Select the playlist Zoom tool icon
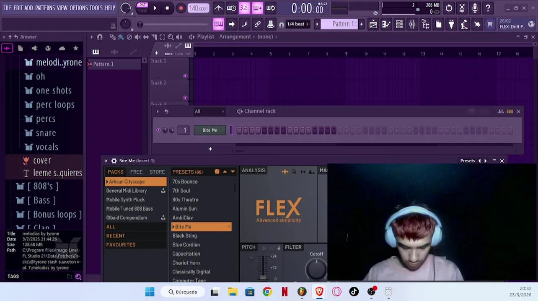This screenshot has width=538, height=301. (x=171, y=37)
